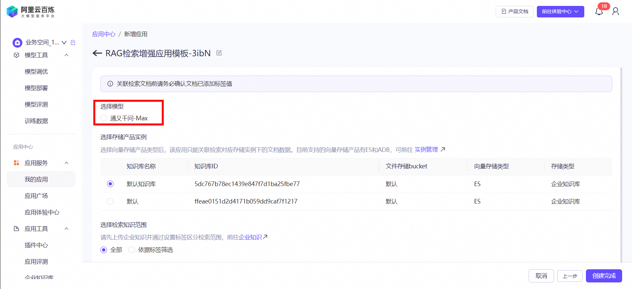Click the 产品文档 button
The height and width of the screenshot is (289, 632).
(x=514, y=12)
